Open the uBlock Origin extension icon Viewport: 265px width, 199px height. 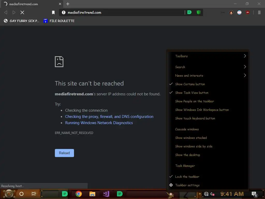point(248,12)
